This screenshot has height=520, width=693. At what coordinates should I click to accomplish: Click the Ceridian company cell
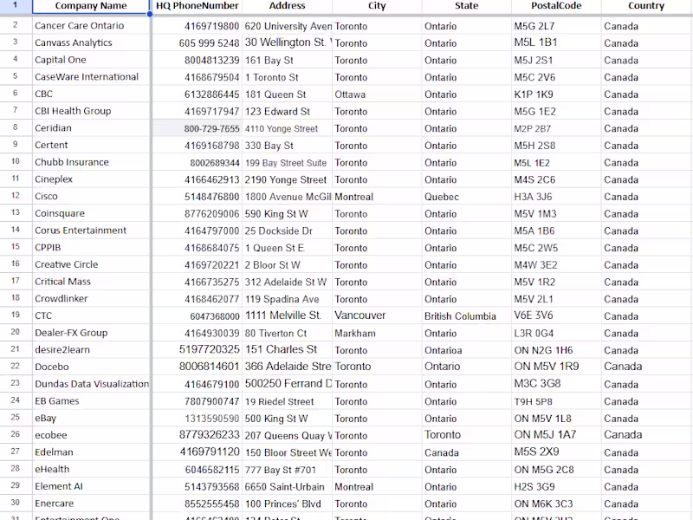91,128
